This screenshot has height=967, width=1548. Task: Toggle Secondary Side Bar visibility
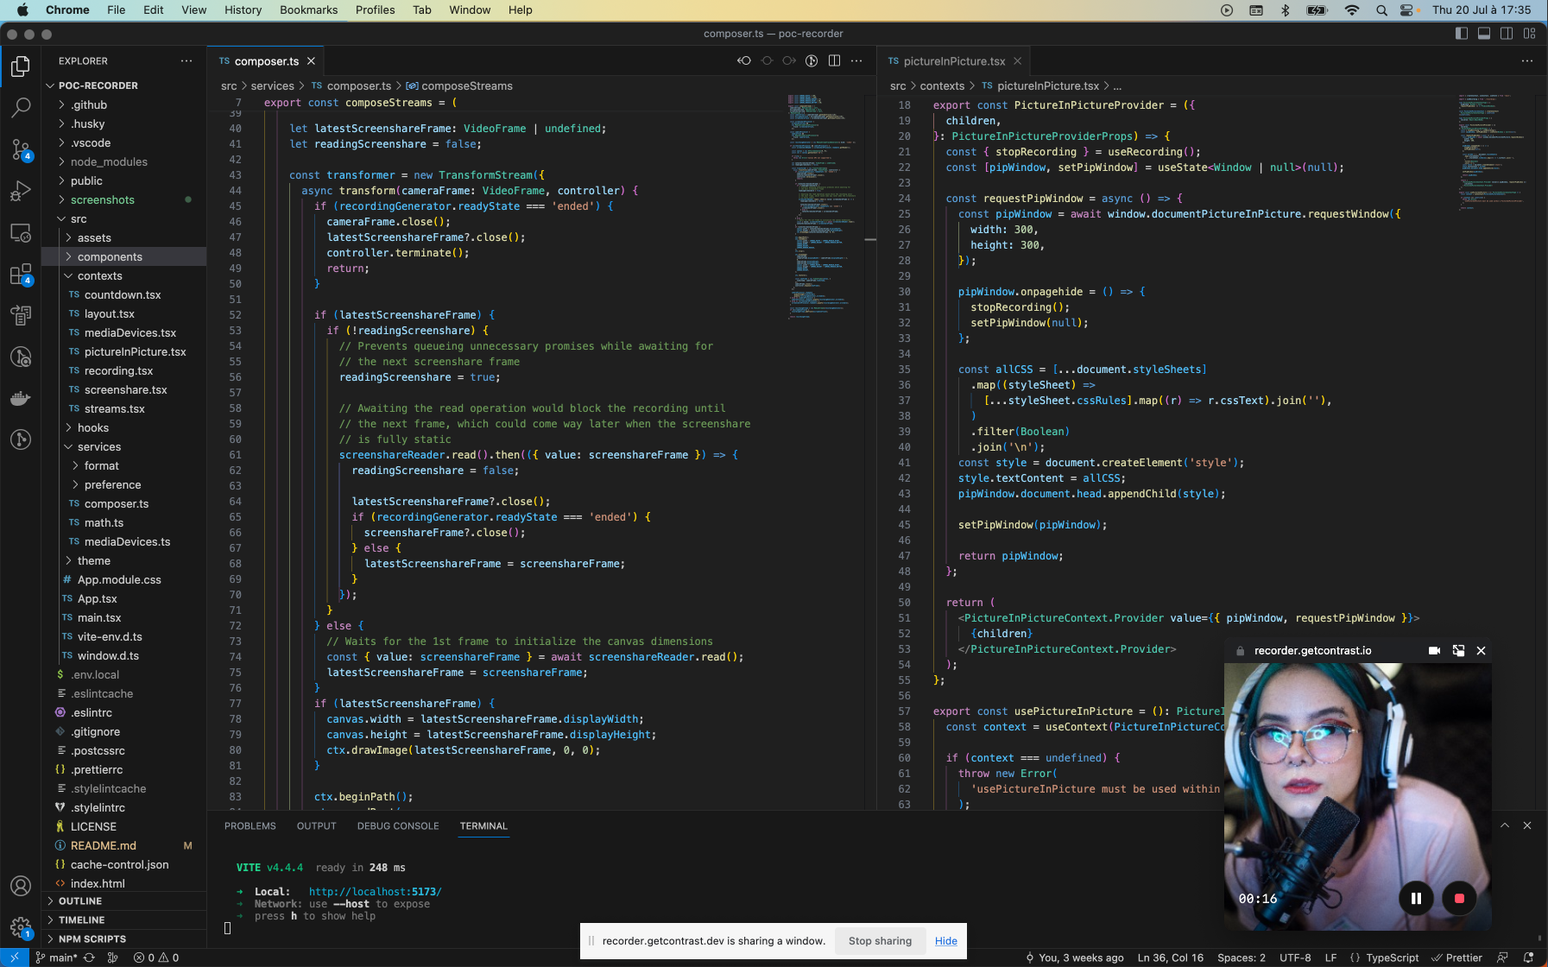(x=1507, y=34)
